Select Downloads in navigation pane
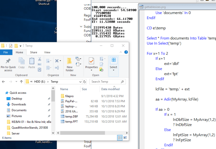216x149 pixels. tap(19, 104)
